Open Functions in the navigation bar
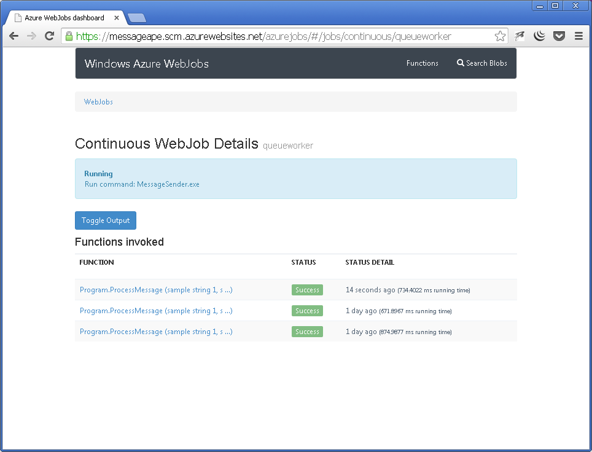Screen dimensions: 592x452 [x=422, y=63]
